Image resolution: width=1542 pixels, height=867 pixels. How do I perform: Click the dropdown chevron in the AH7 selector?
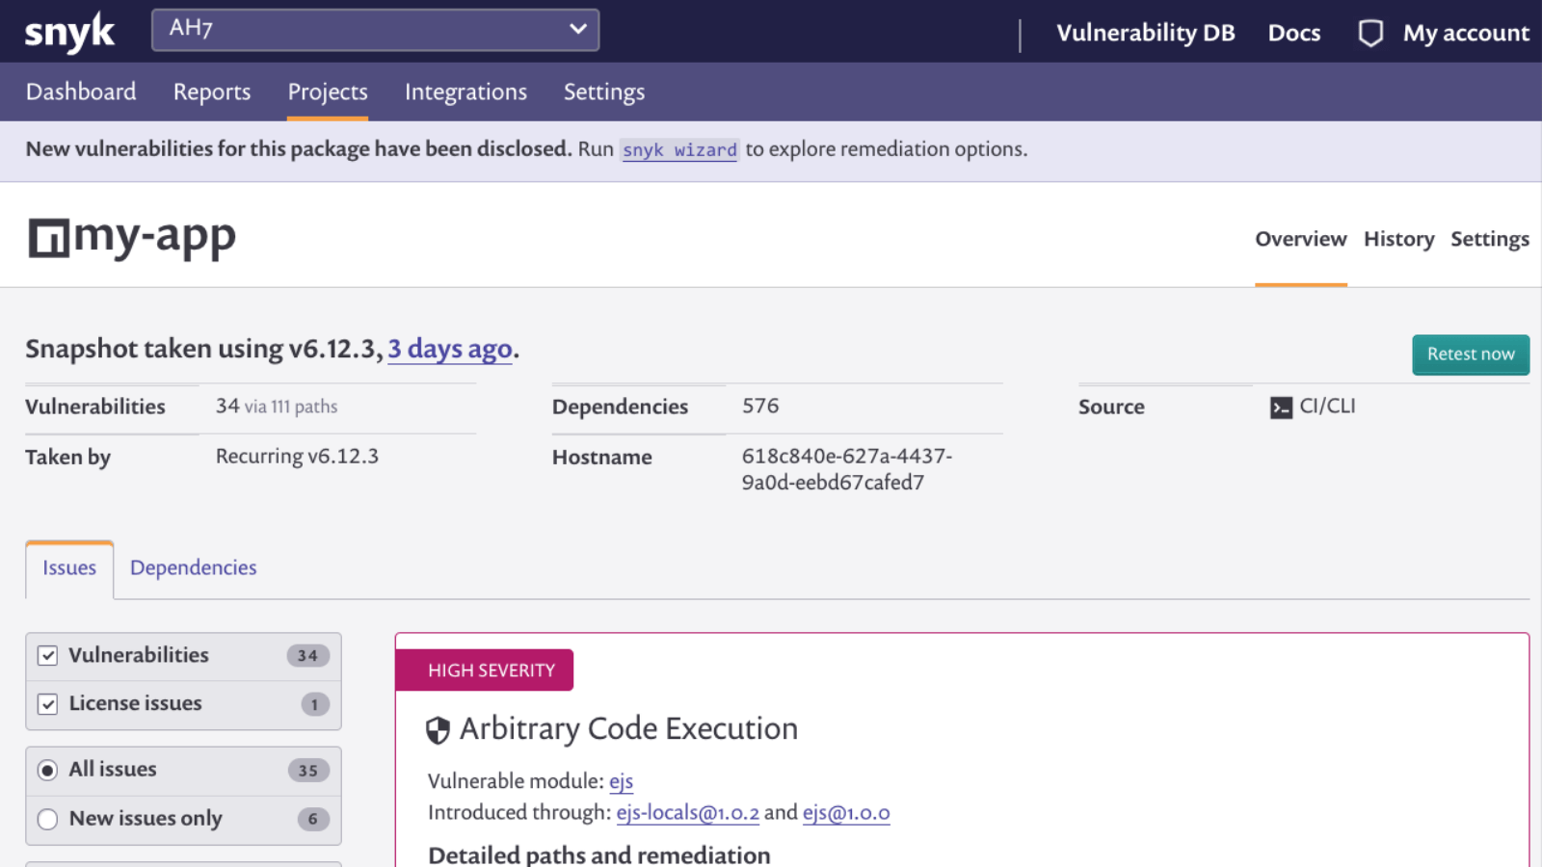coord(577,29)
